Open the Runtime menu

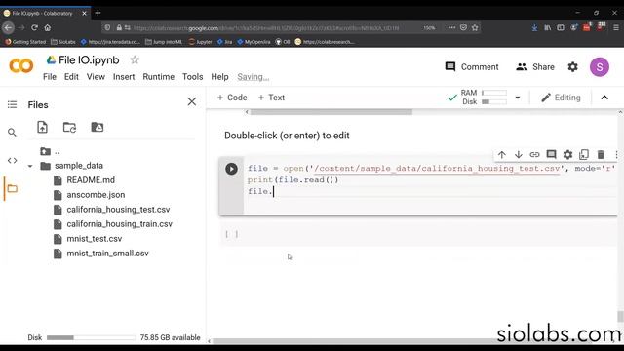[x=158, y=77]
